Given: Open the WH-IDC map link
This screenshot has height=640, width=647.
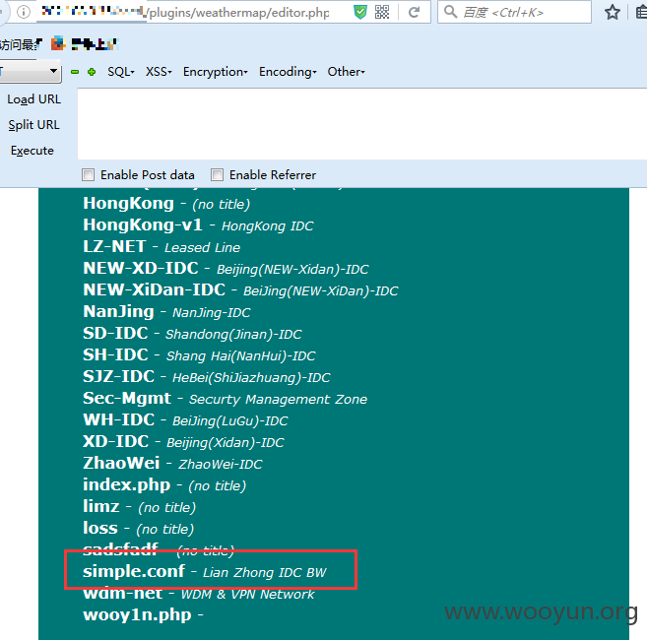Looking at the screenshot, I should coord(119,419).
